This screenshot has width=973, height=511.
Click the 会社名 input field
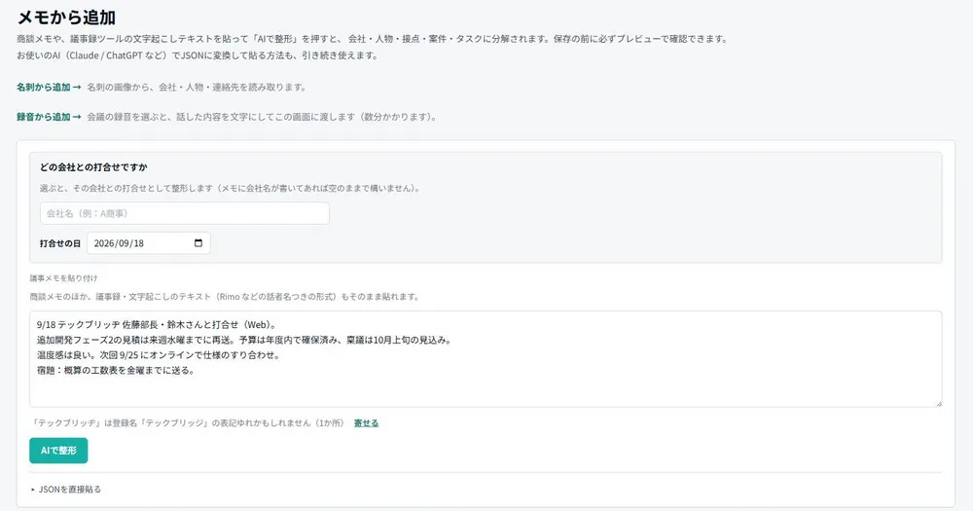point(184,213)
